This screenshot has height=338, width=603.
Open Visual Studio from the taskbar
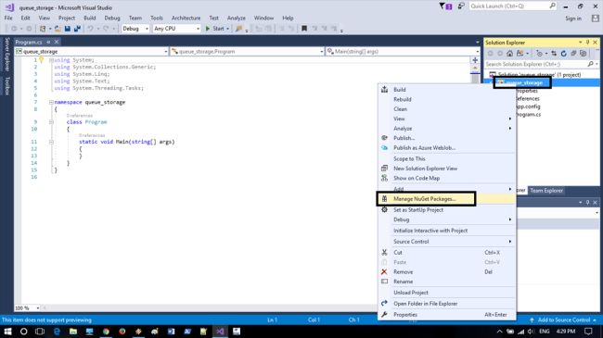(x=220, y=332)
